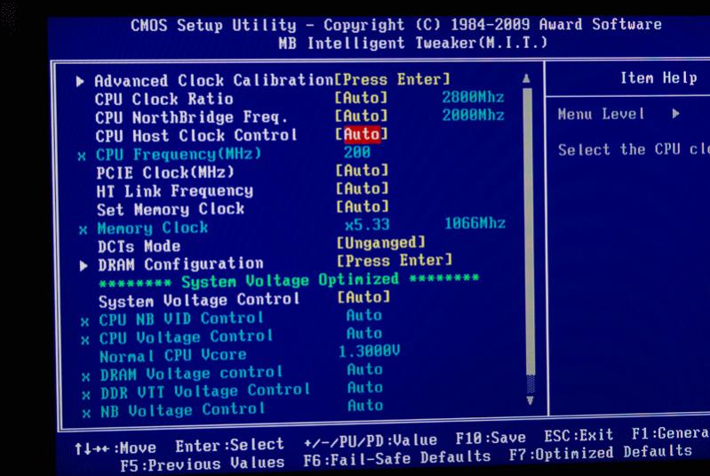
Task: Change the CPU NorthBridge Freq. [Auto] value
Action: point(362,116)
